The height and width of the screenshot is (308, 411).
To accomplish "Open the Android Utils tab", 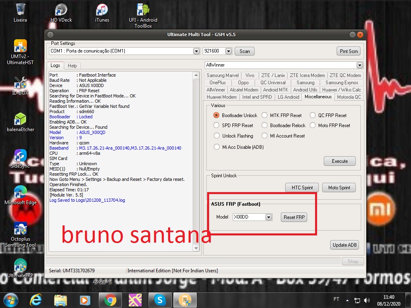I will click(305, 90).
